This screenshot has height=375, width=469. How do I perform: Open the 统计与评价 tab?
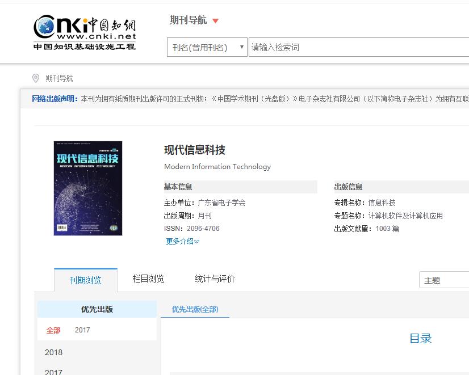pos(215,279)
